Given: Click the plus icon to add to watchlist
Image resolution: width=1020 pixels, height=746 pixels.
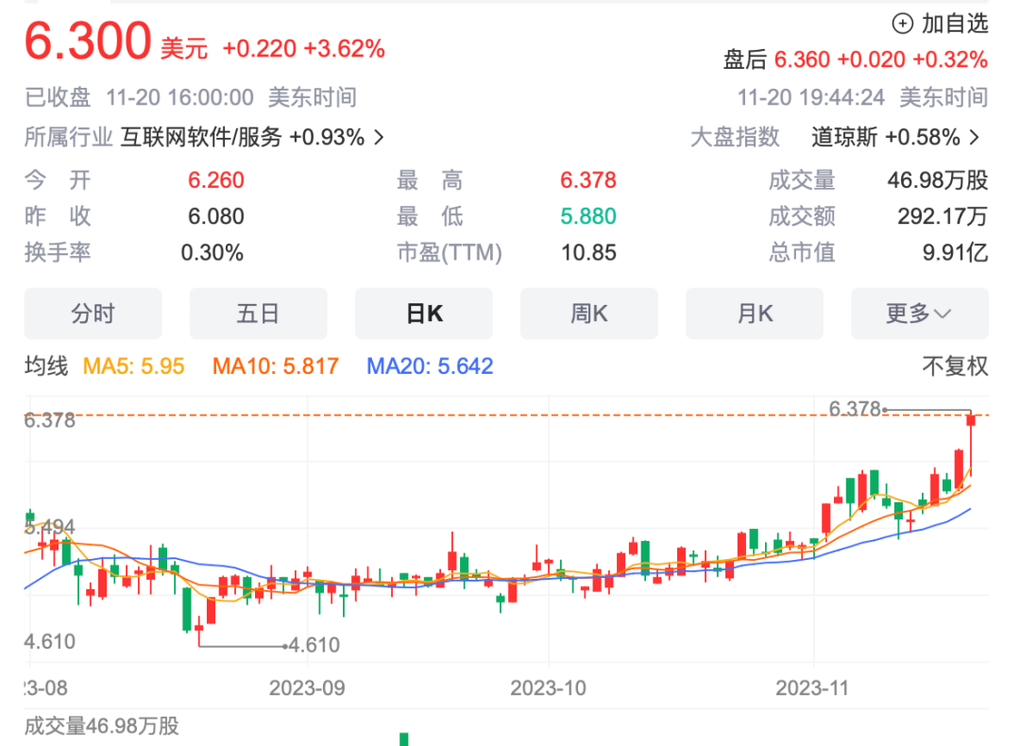Looking at the screenshot, I should (x=902, y=24).
